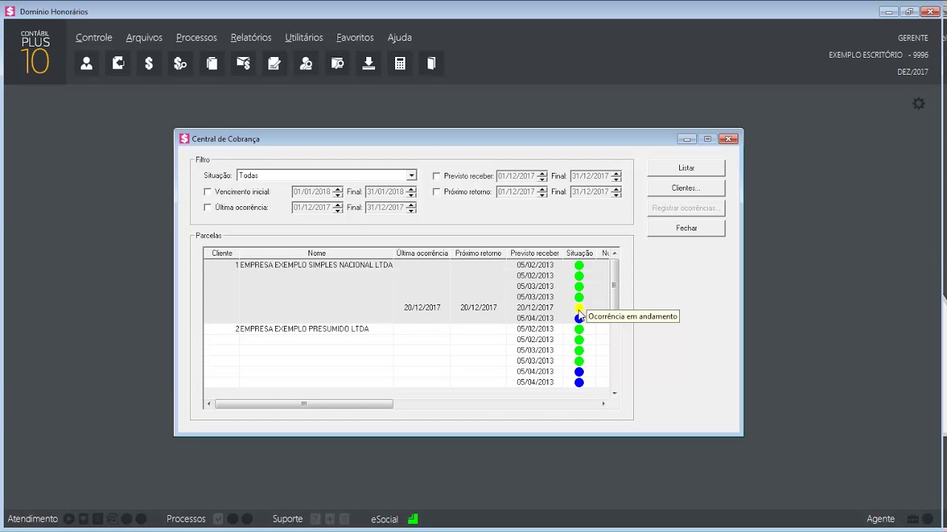The image size is (947, 532).
Task: Click the import document arrow toolbar icon
Action: click(118, 64)
